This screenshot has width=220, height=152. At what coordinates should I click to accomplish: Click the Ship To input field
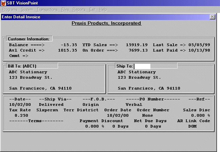click(142, 66)
